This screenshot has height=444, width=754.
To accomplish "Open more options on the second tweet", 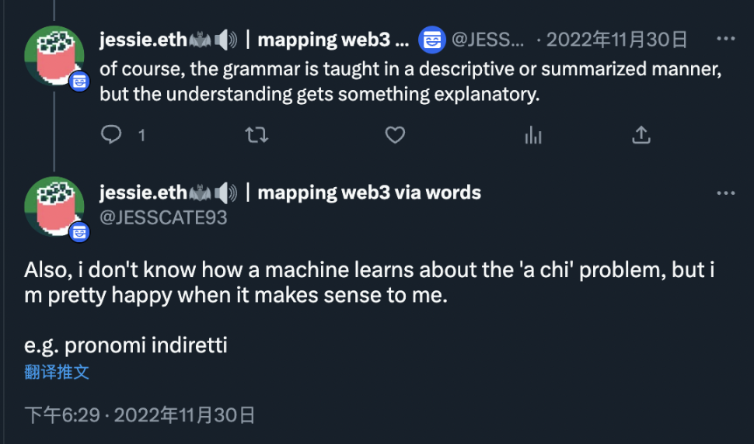I will [725, 193].
